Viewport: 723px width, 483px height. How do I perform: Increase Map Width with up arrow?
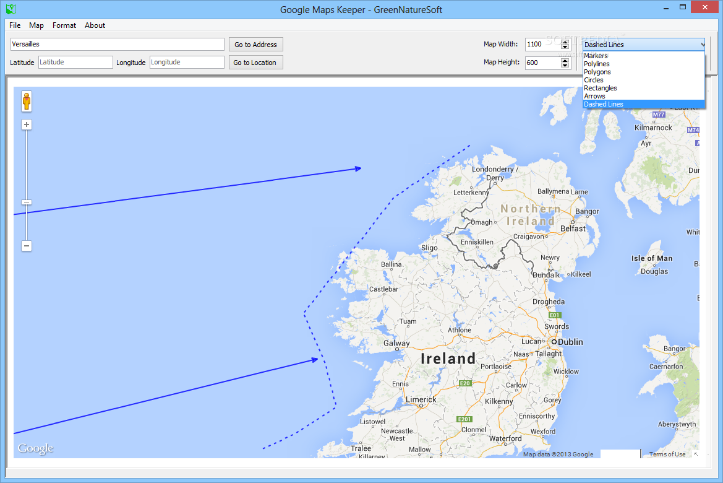(x=565, y=41)
